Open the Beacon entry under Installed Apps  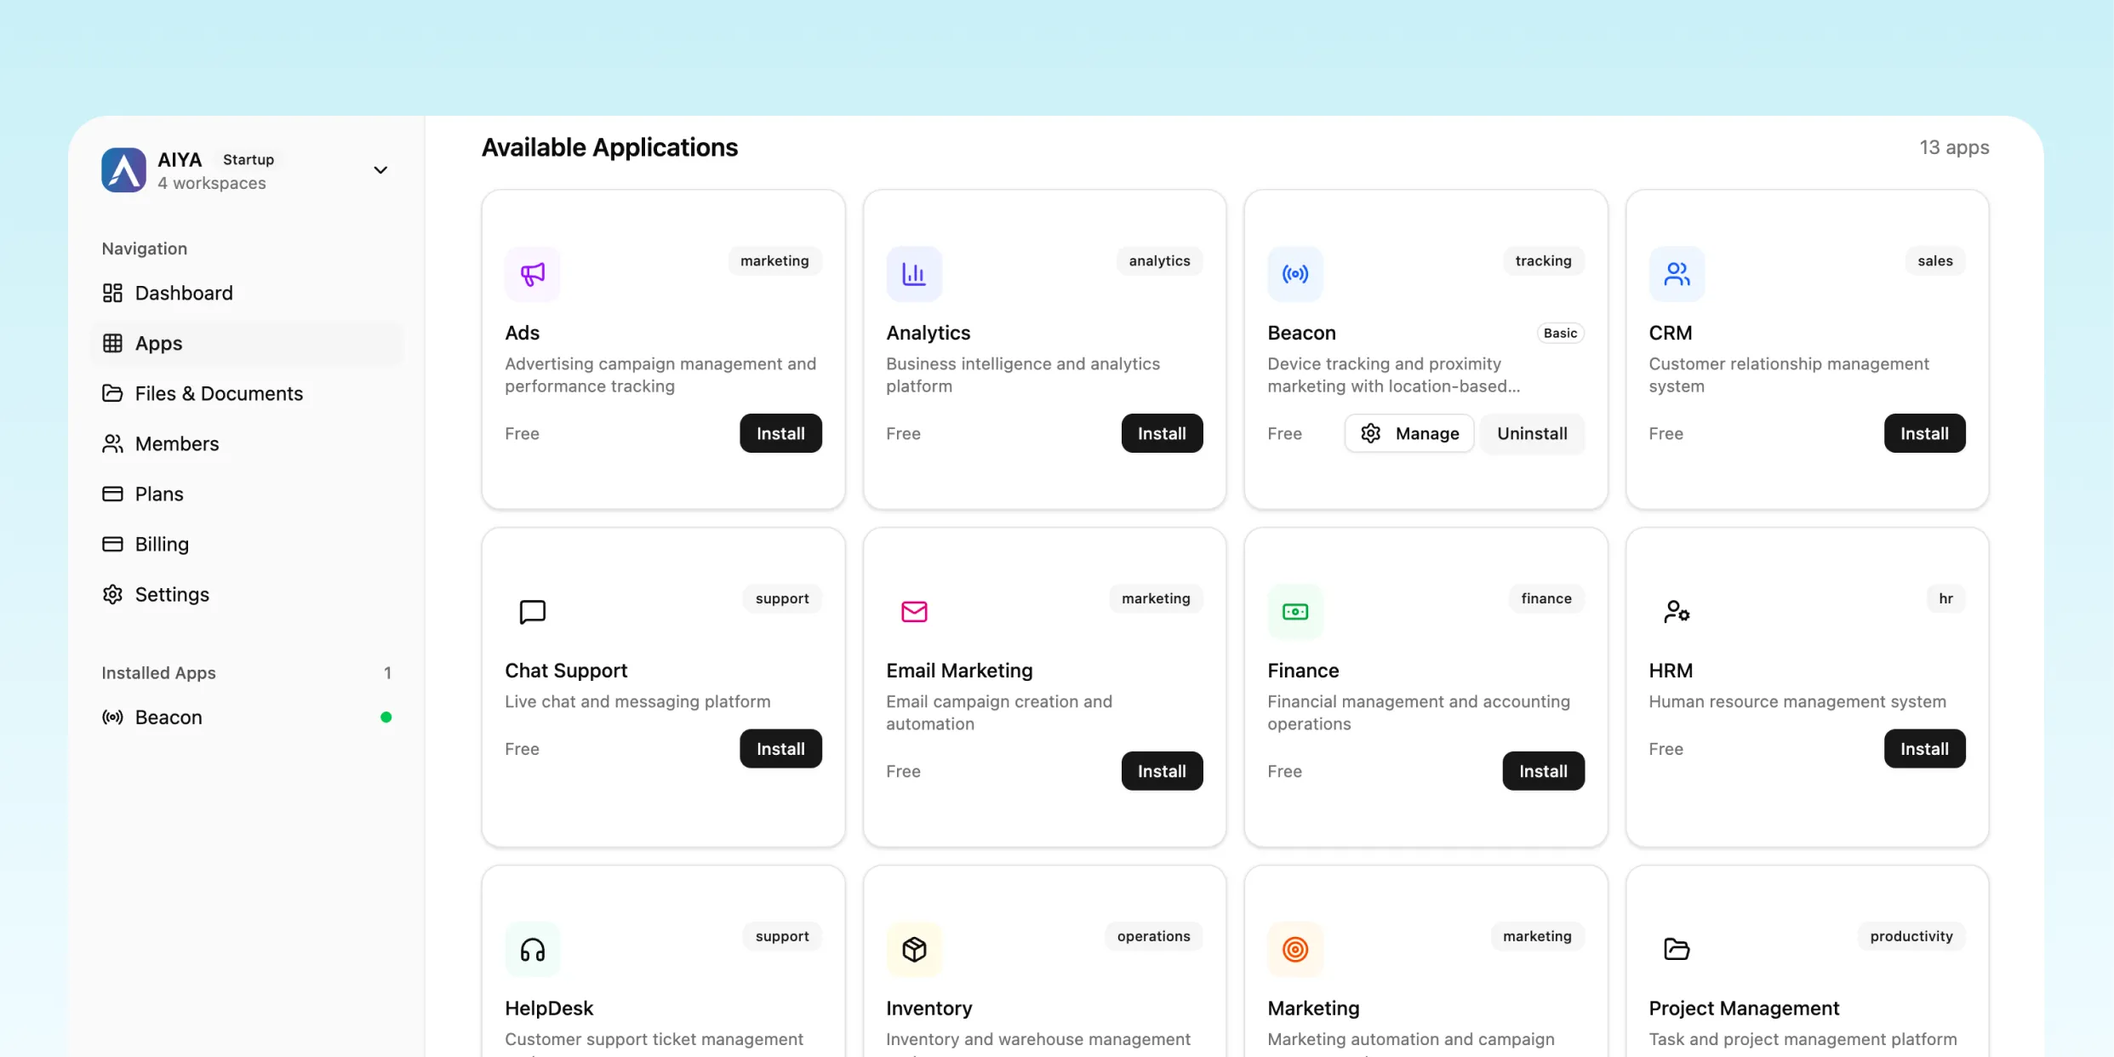click(168, 717)
